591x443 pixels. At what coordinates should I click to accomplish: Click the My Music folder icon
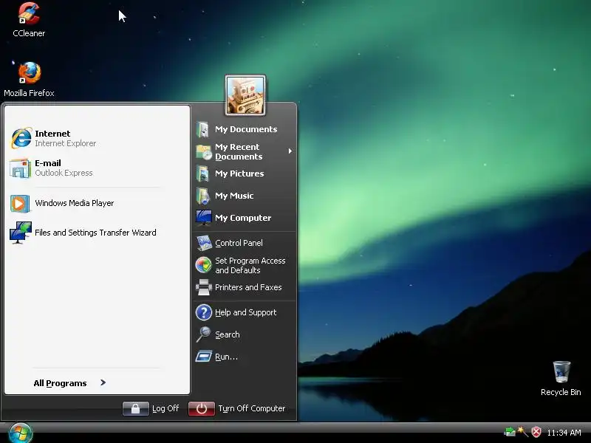(x=202, y=196)
